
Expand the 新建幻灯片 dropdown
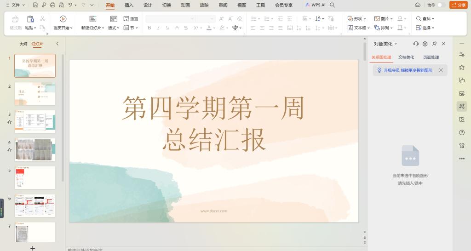click(93, 28)
